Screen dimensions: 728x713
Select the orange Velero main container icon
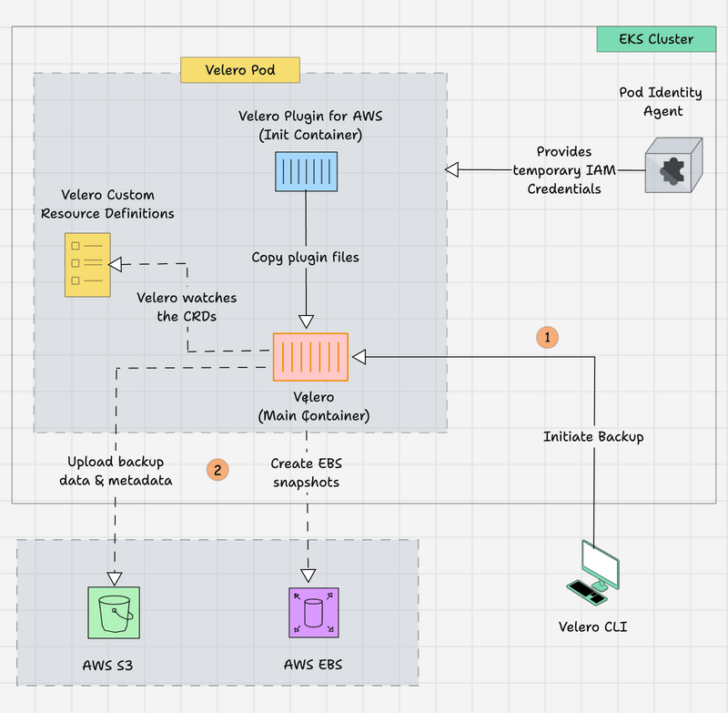click(310, 357)
